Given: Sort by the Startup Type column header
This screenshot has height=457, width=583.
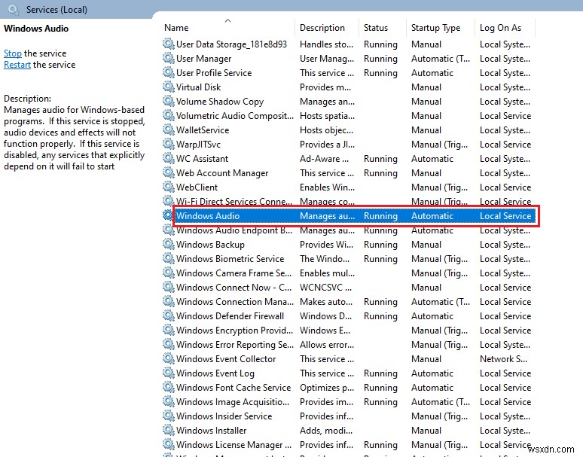Looking at the screenshot, I should pyautogui.click(x=435, y=28).
